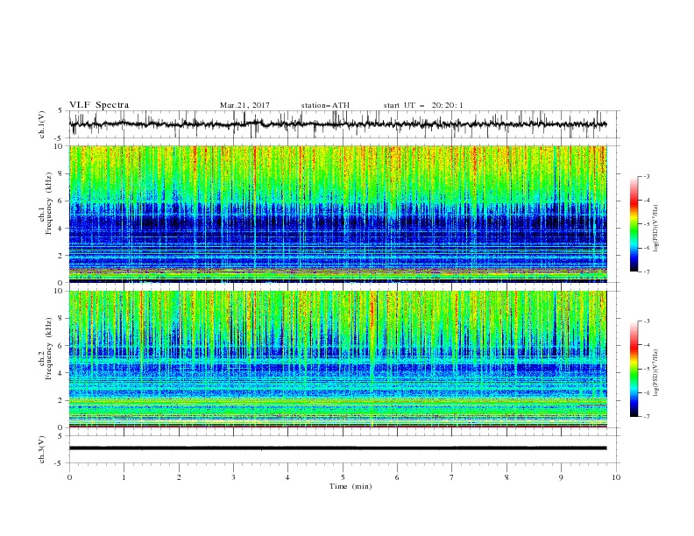The width and height of the screenshot is (694, 536).
Task: Click the upper PSD color bar
Action: [634, 224]
